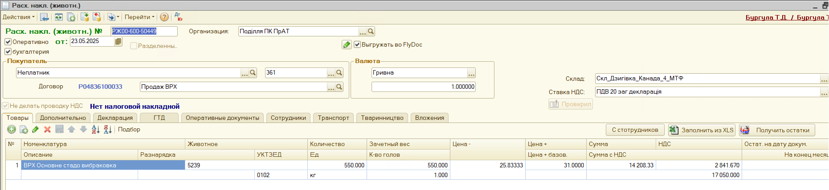Viewport: 829px width, 190px height.
Task: Click the magnifier next to Організація field
Action: 371,31
